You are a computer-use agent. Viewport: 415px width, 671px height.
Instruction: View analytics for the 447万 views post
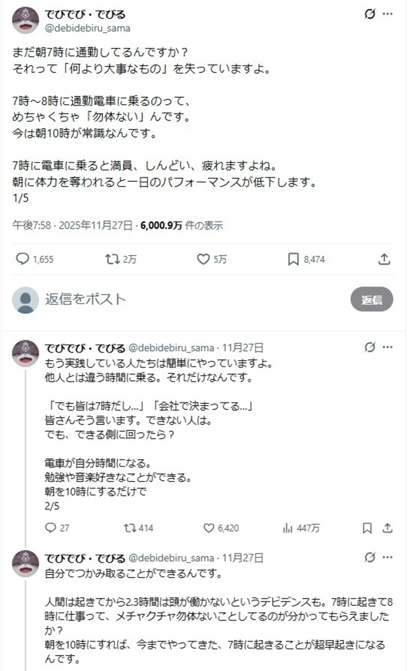(288, 528)
